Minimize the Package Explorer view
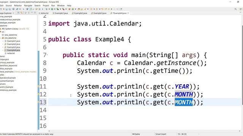The height and width of the screenshot is (136, 243). coord(32,13)
